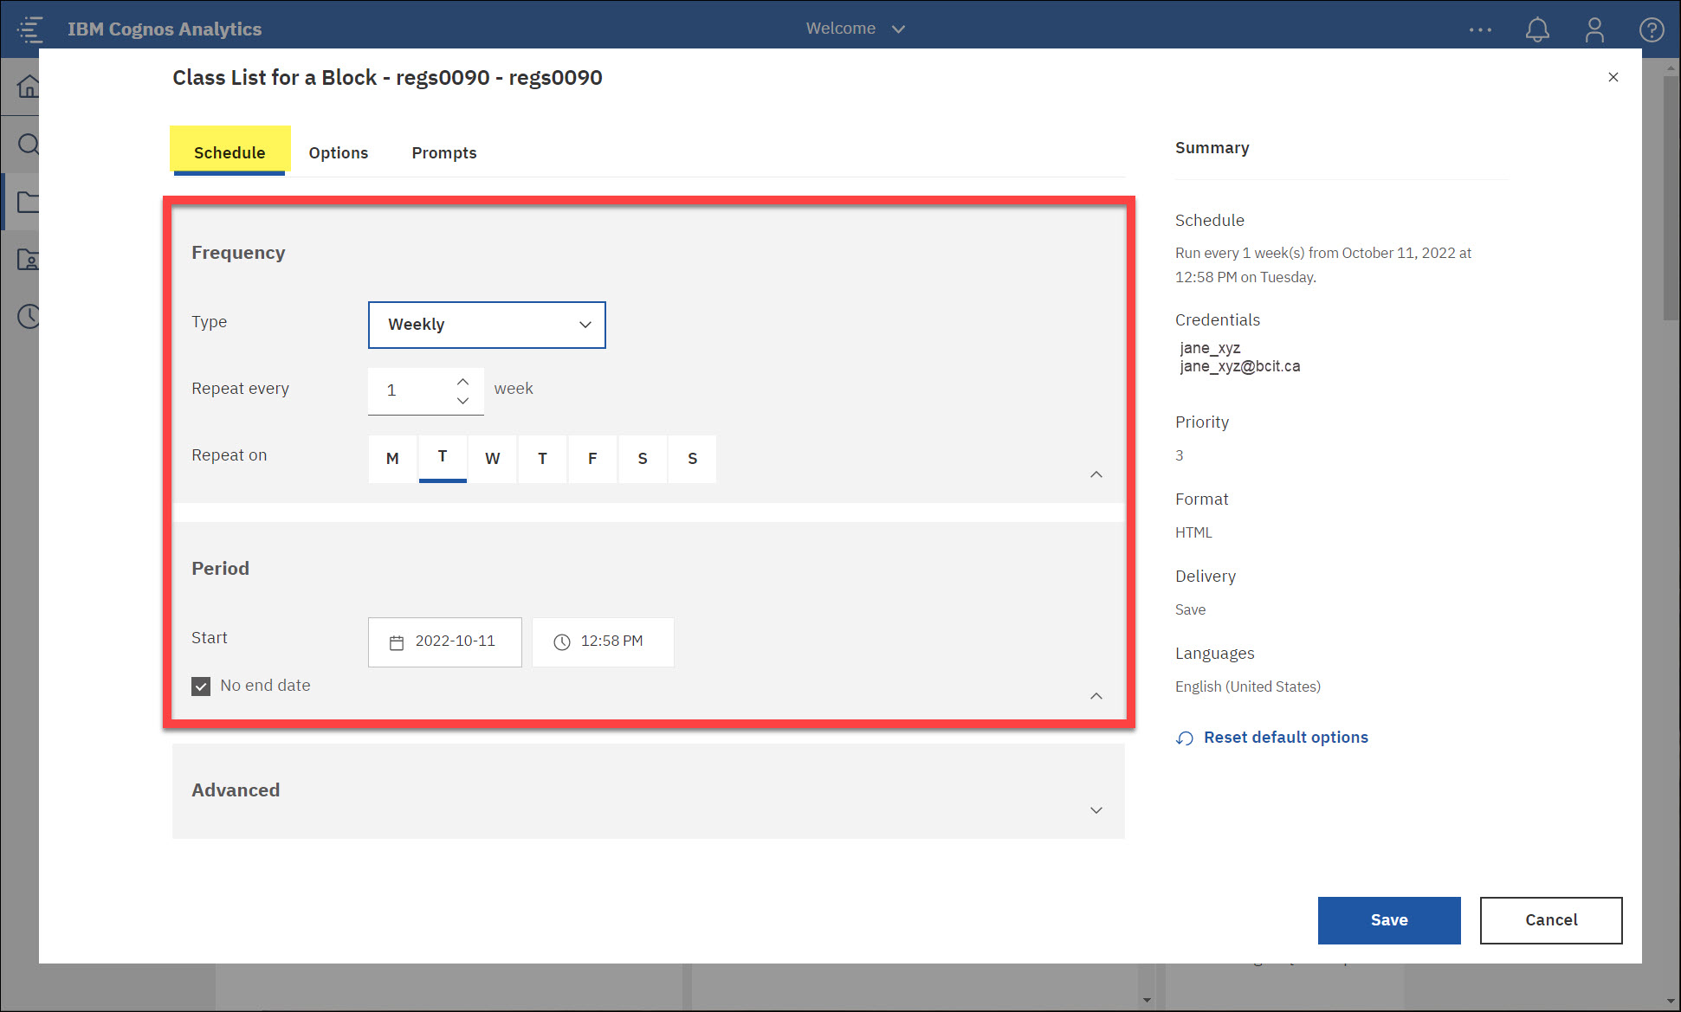Viewport: 1681px width, 1012px height.
Task: Open My content icon in the sidebar
Action: click(29, 259)
